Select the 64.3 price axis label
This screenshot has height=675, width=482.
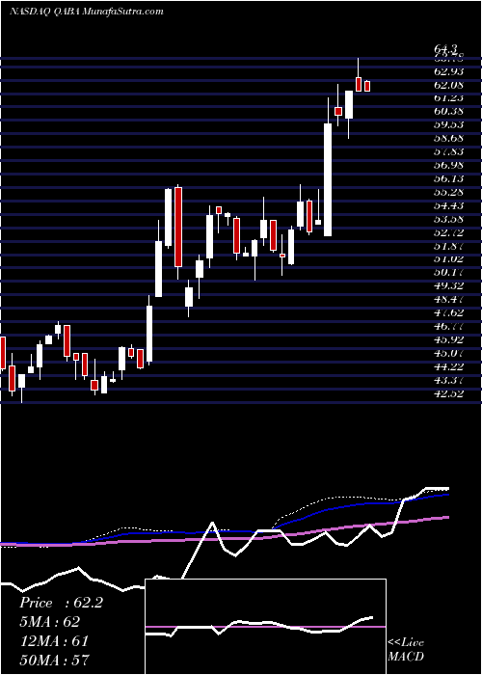pyautogui.click(x=445, y=49)
